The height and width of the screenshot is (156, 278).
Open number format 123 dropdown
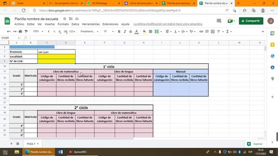point(72,32)
